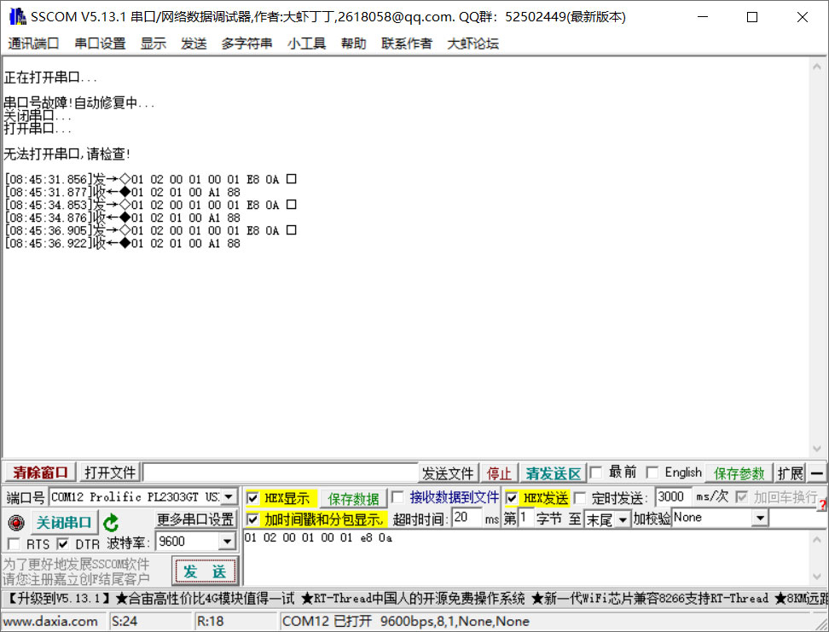The height and width of the screenshot is (632, 829).
Task: Open the 发送 menu
Action: tap(194, 43)
